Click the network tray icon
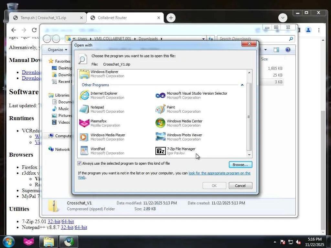 pyautogui.click(x=291, y=242)
